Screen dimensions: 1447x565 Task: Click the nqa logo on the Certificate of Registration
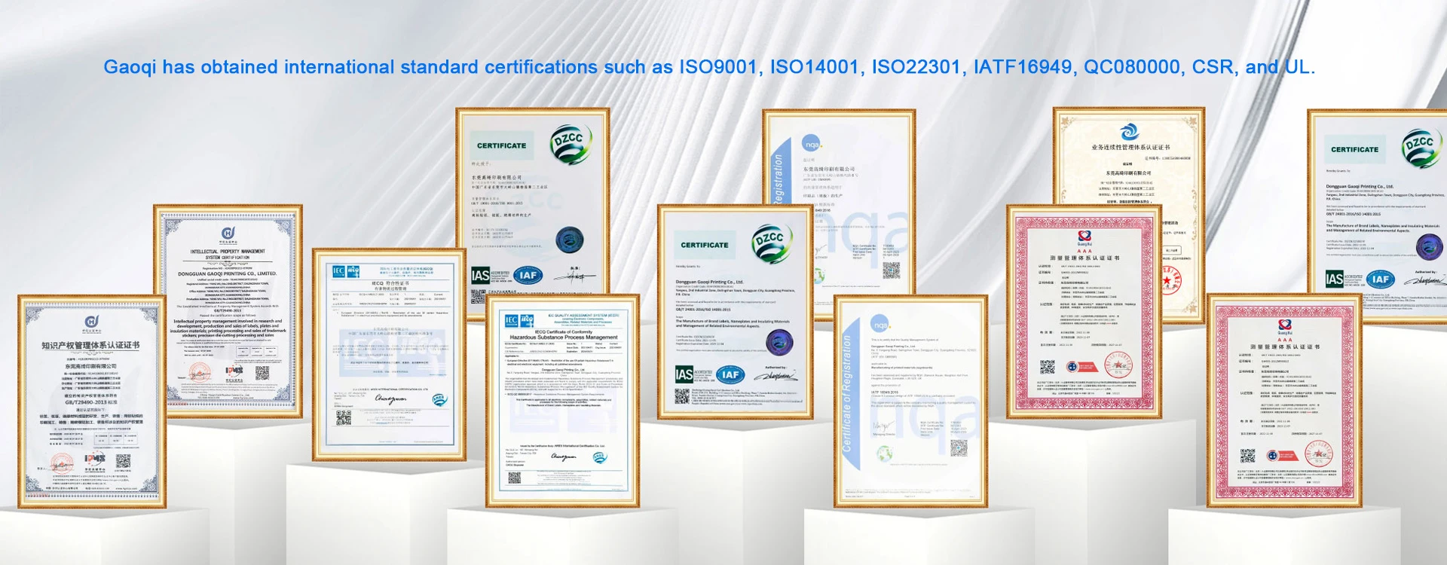880,324
